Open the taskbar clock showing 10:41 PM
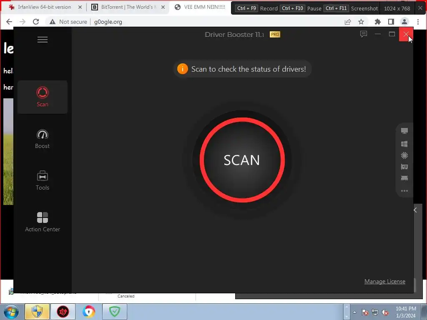This screenshot has height=320, width=427. 406,312
